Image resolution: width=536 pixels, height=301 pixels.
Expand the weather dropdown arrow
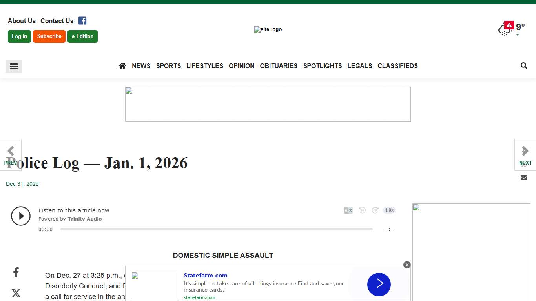point(518,35)
